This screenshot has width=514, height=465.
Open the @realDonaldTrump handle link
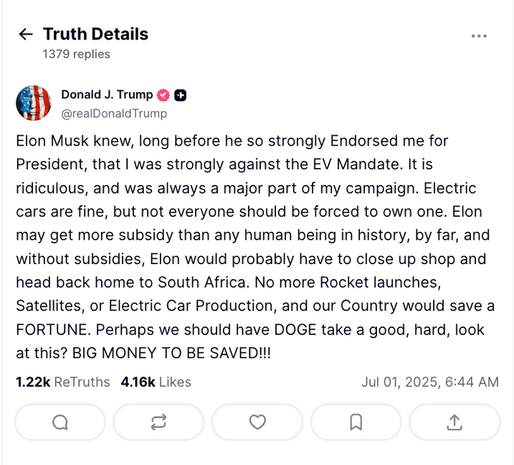pos(114,113)
